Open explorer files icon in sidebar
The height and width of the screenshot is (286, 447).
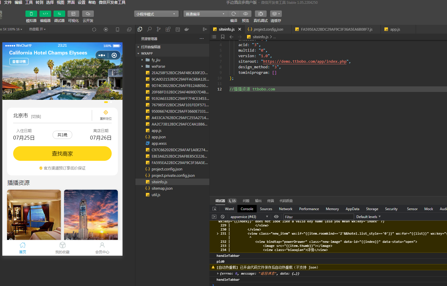[x=140, y=29]
